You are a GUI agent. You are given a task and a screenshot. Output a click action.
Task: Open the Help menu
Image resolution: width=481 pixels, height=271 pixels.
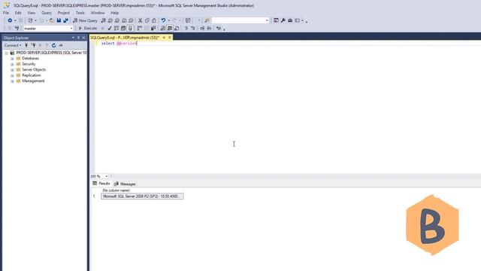115,13
